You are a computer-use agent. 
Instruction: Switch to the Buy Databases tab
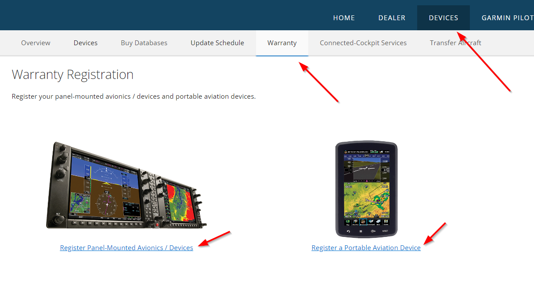(144, 43)
